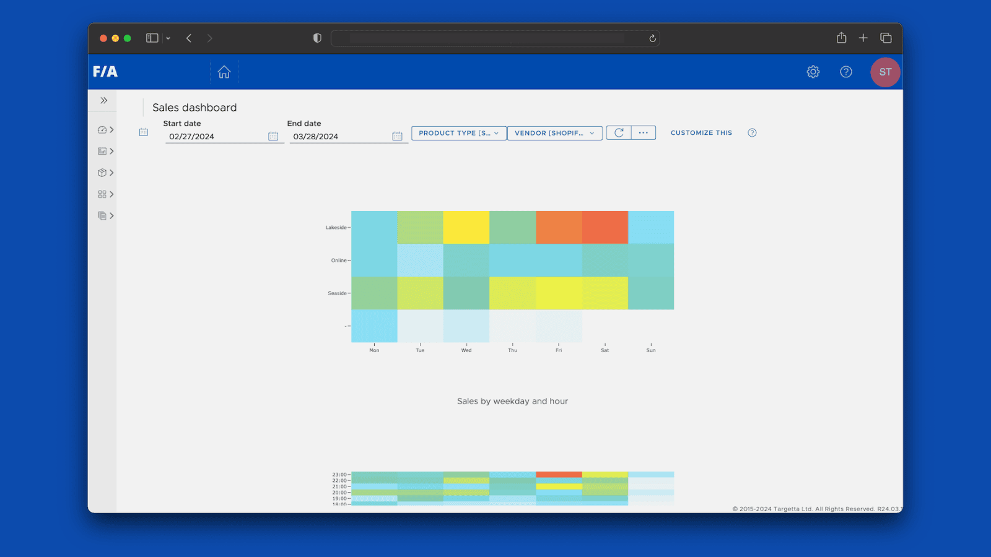Click the Safari back navigation arrow

(189, 38)
